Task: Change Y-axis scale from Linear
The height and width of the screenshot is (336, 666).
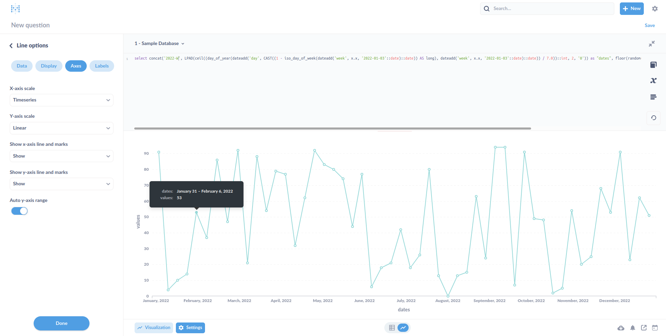Action: (61, 128)
